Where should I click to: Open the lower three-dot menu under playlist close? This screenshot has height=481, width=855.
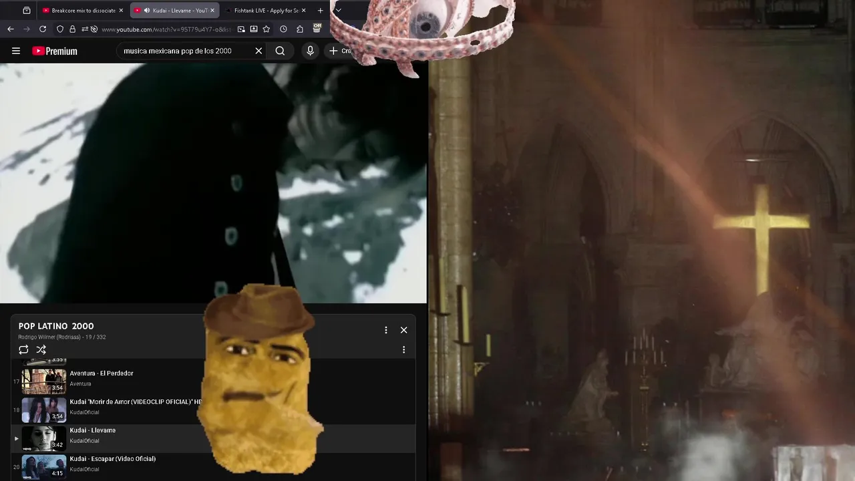coord(403,349)
